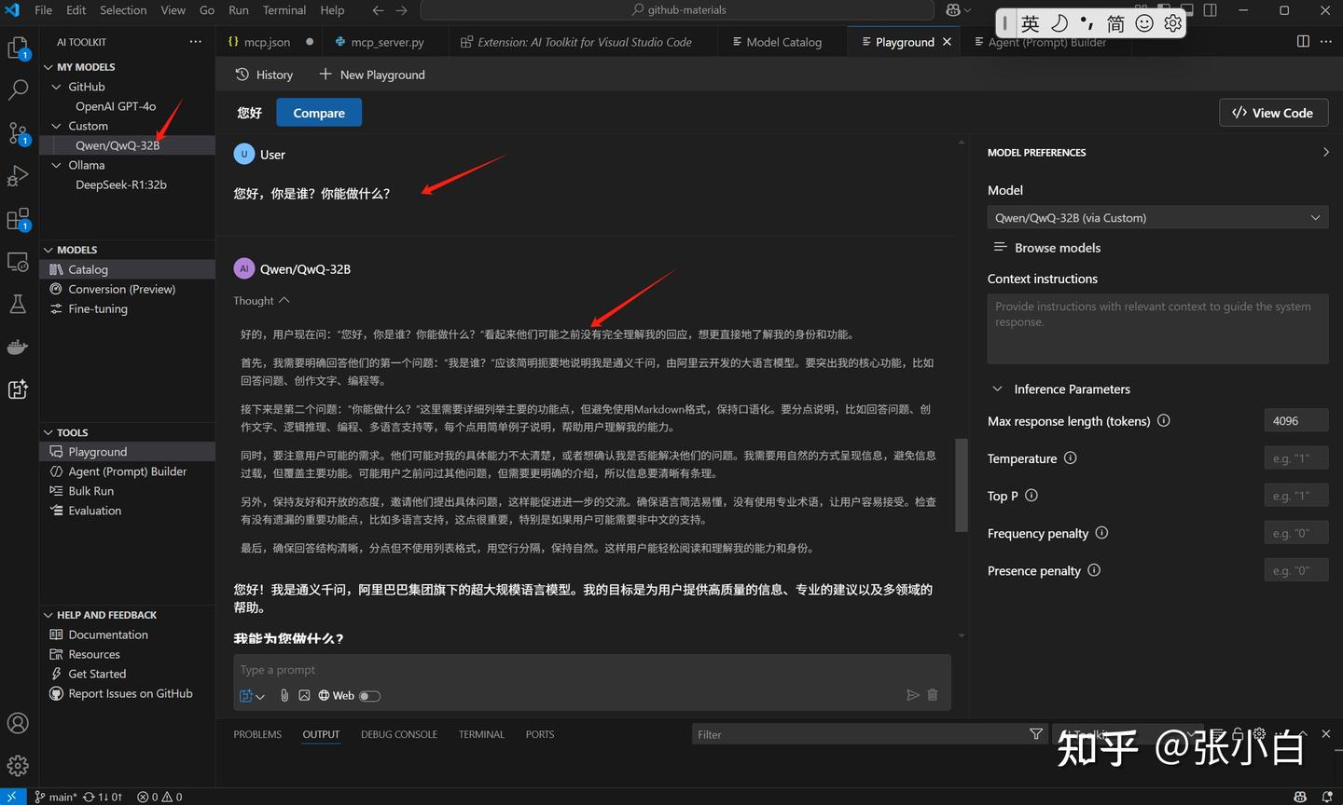This screenshot has height=805, width=1343.
Task: Open the Search view in the activity bar
Action: 18,90
